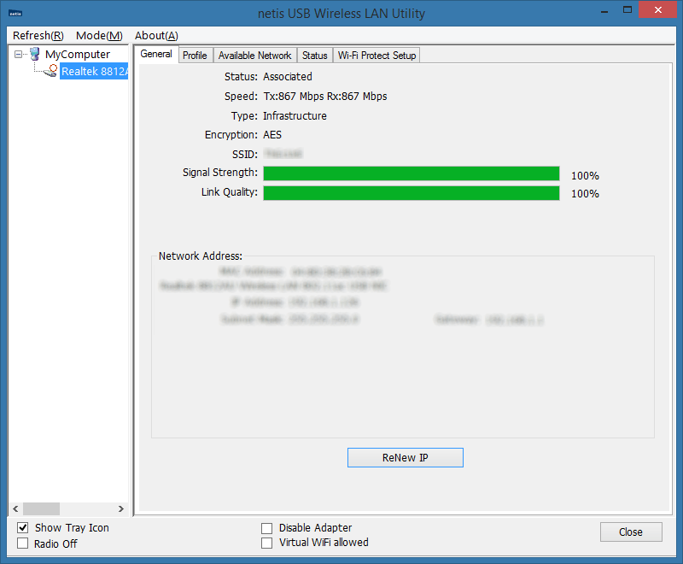Uncheck the Show Tray Icon checkbox
Viewport: 683px width, 564px height.
23,528
